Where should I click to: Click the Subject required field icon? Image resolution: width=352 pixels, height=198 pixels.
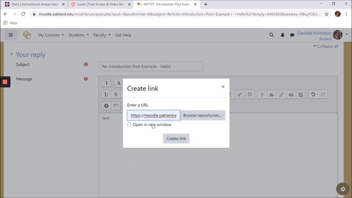point(86,64)
